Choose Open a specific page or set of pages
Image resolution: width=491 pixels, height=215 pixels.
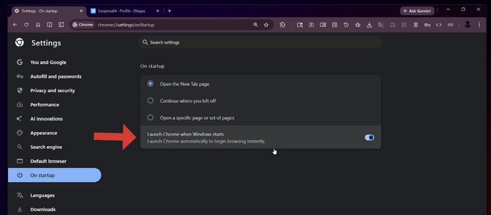151,118
